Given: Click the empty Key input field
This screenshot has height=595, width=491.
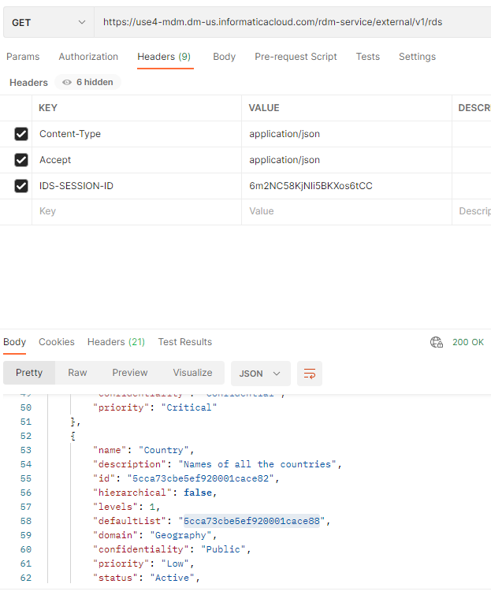Looking at the screenshot, I should tap(136, 211).
